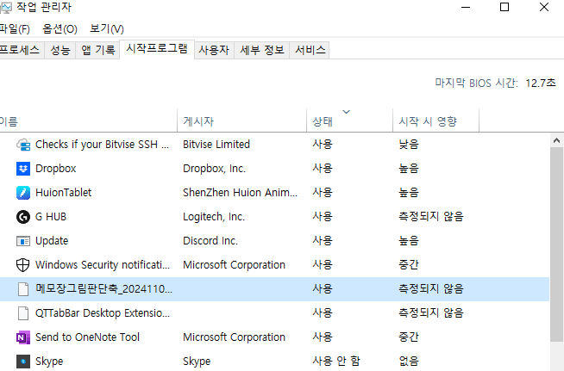Select QTTabBar Desktop Extension entry name
Viewport: 564px width, 371px height.
[x=103, y=312]
